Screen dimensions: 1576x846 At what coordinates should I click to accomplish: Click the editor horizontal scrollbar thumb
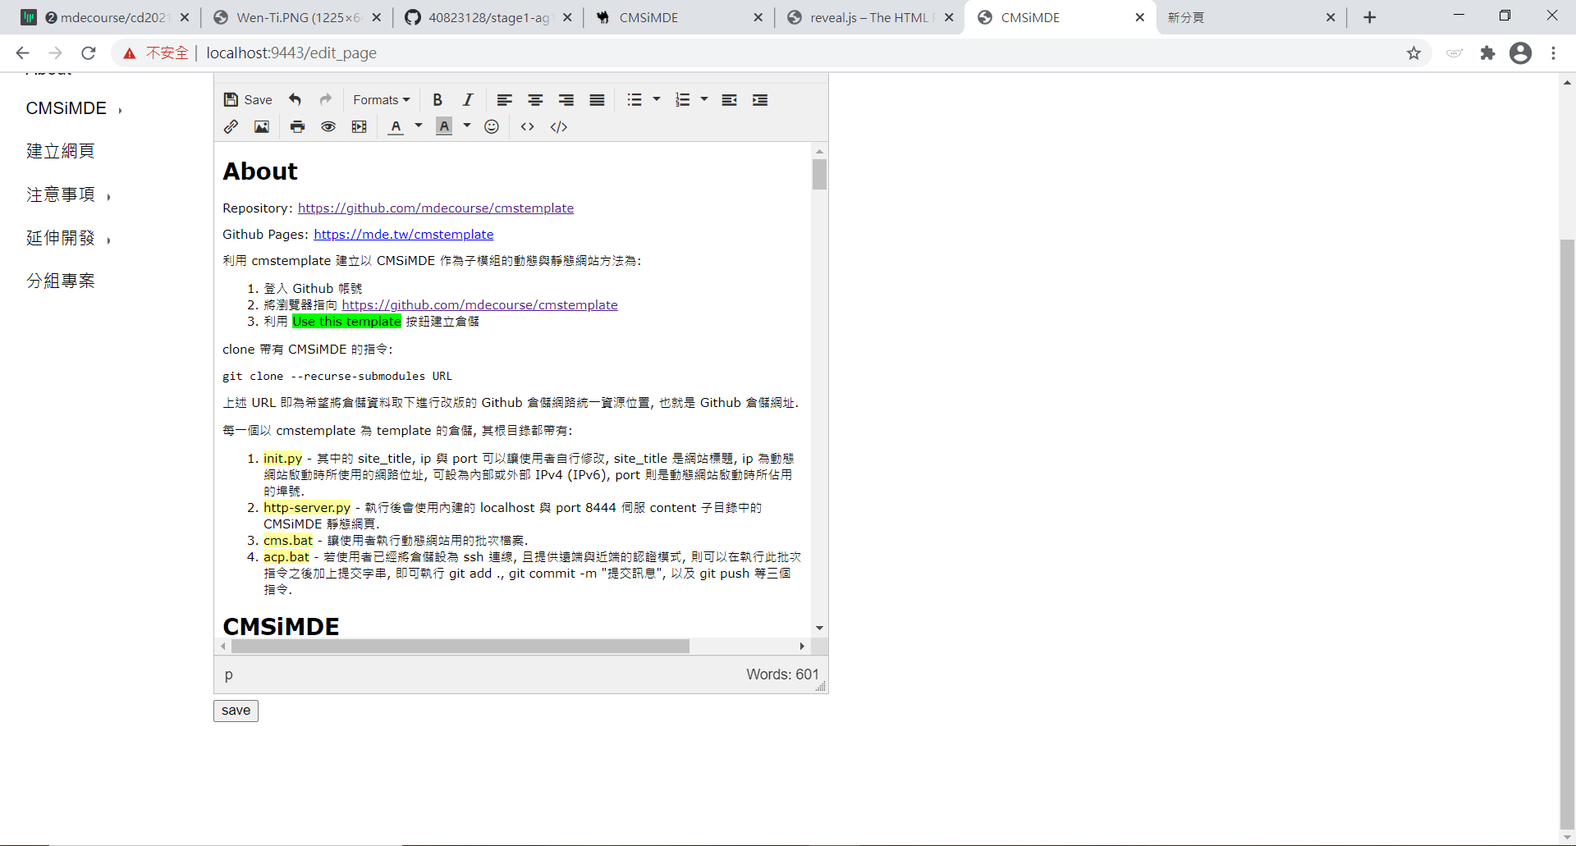click(x=460, y=647)
